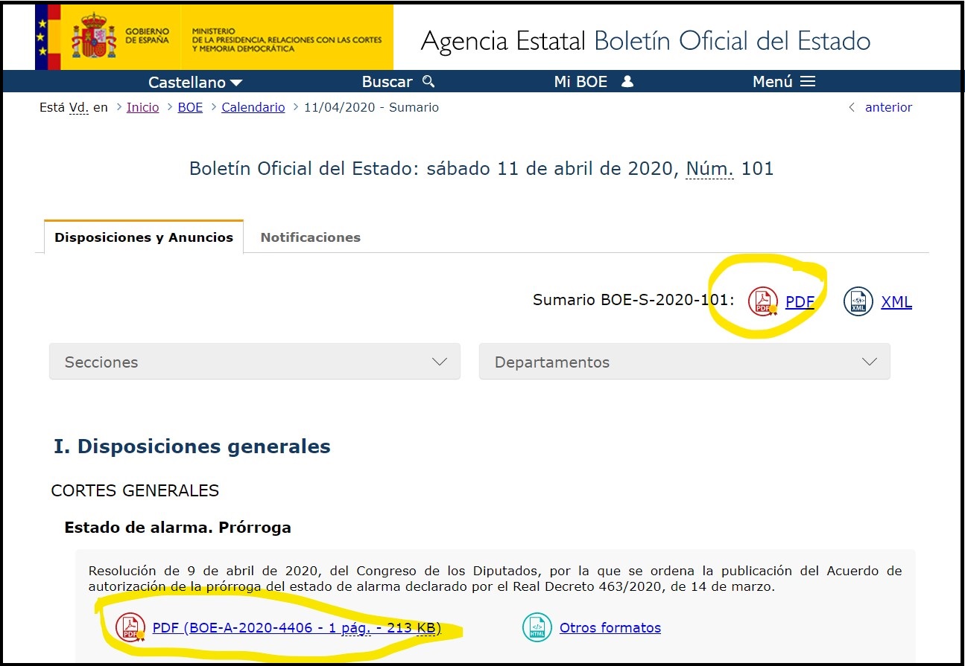Click the PDF icon for BOE-A-2020-4406
965x666 pixels.
(130, 627)
